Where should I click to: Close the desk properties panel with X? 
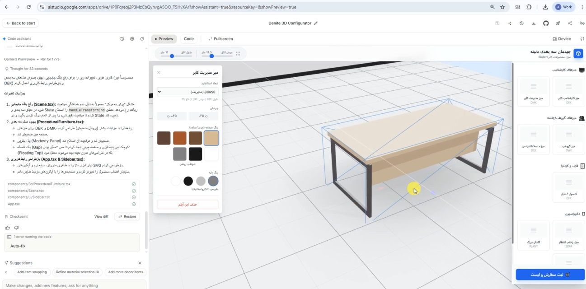159,72
